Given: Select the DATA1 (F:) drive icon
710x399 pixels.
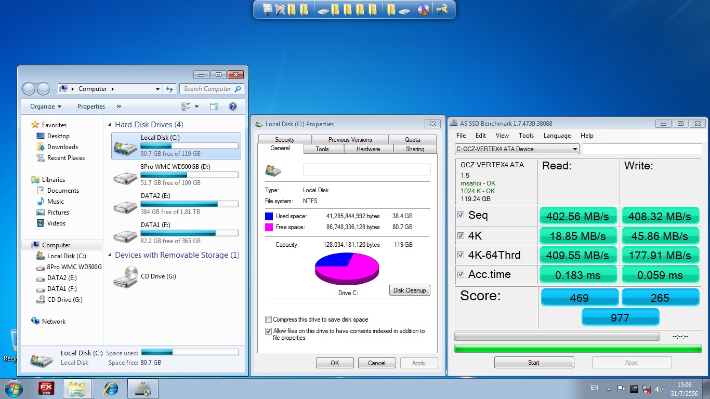Looking at the screenshot, I should [125, 235].
